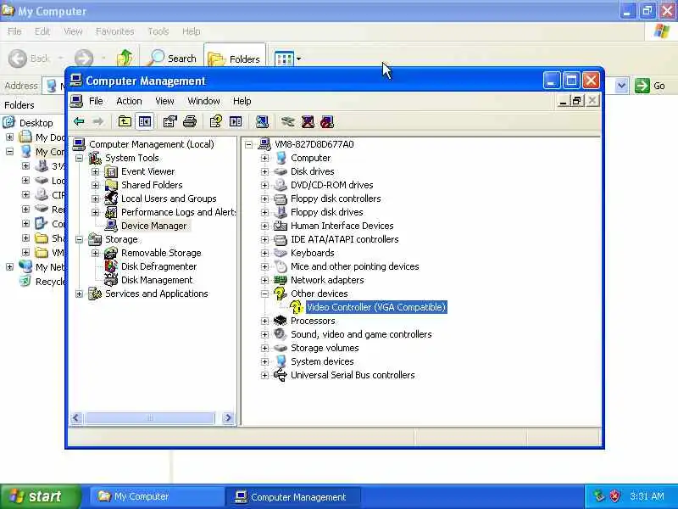Select Local Users and Groups node
This screenshot has width=678, height=509.
169,199
